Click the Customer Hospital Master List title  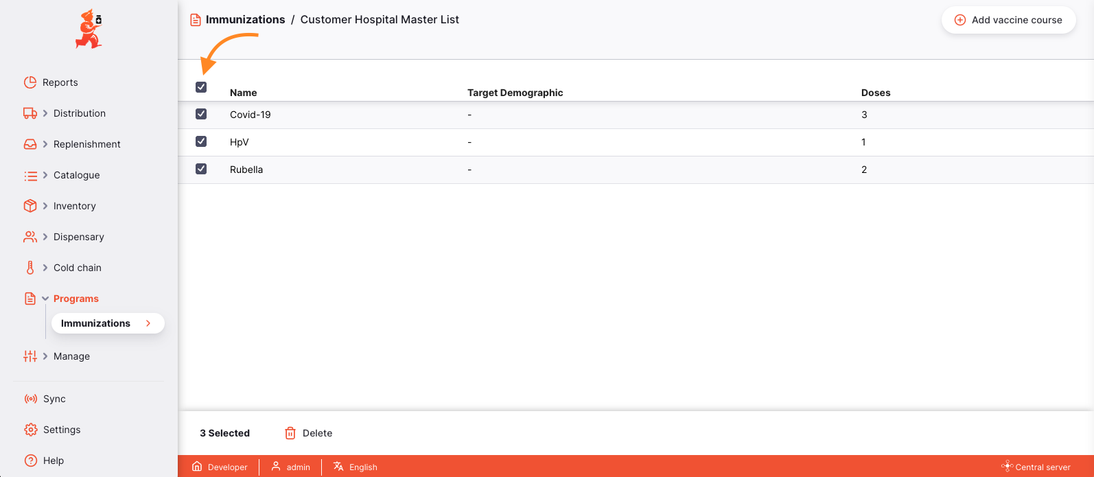380,20
